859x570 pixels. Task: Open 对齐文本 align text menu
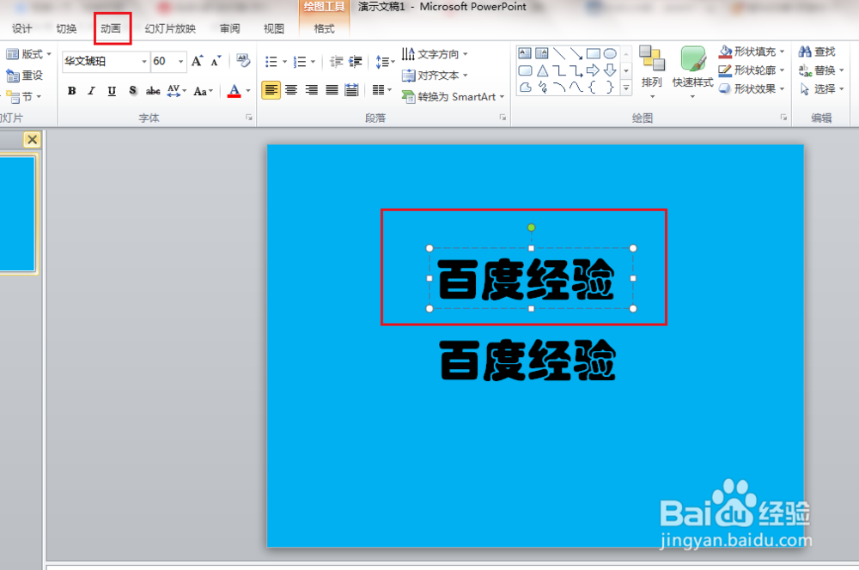click(435, 75)
